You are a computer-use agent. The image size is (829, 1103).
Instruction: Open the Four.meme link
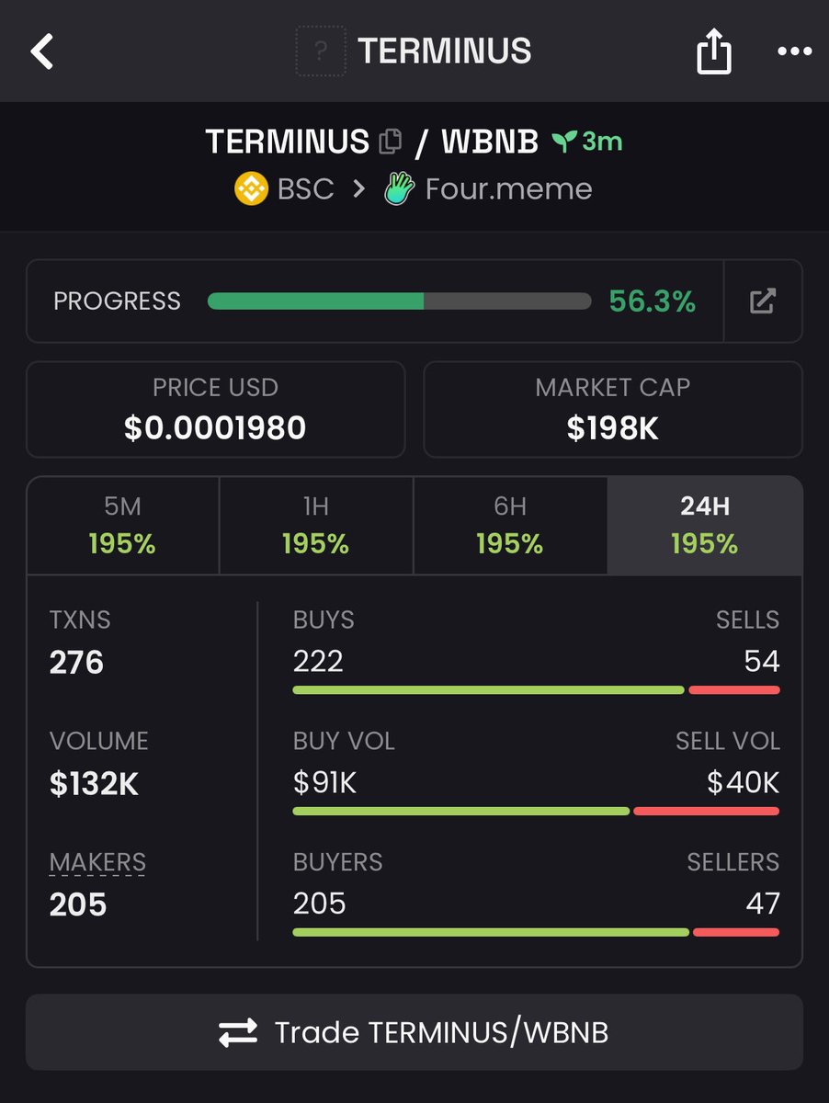click(x=508, y=189)
